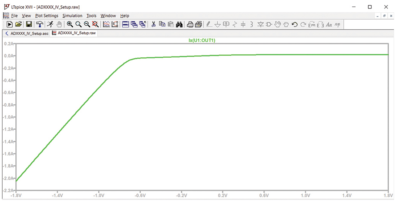The width and height of the screenshot is (396, 202).
Task: Place a Resistor icon
Action: pos(235,24)
